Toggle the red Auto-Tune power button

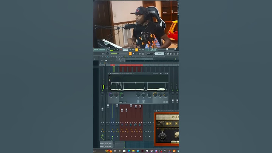click(158, 128)
